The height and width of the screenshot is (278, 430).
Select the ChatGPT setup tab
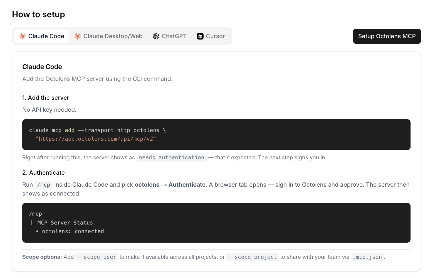(x=170, y=36)
